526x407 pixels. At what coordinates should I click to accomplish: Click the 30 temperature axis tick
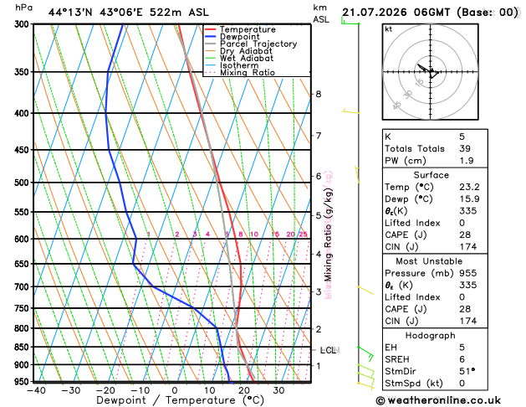pyautogui.click(x=278, y=390)
